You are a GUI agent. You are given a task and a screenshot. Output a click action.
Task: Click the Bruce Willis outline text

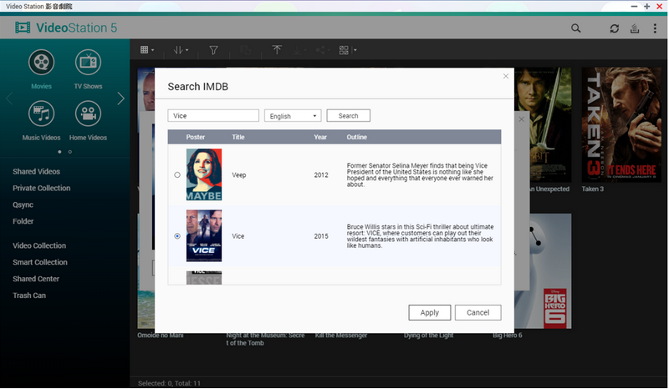pos(420,236)
